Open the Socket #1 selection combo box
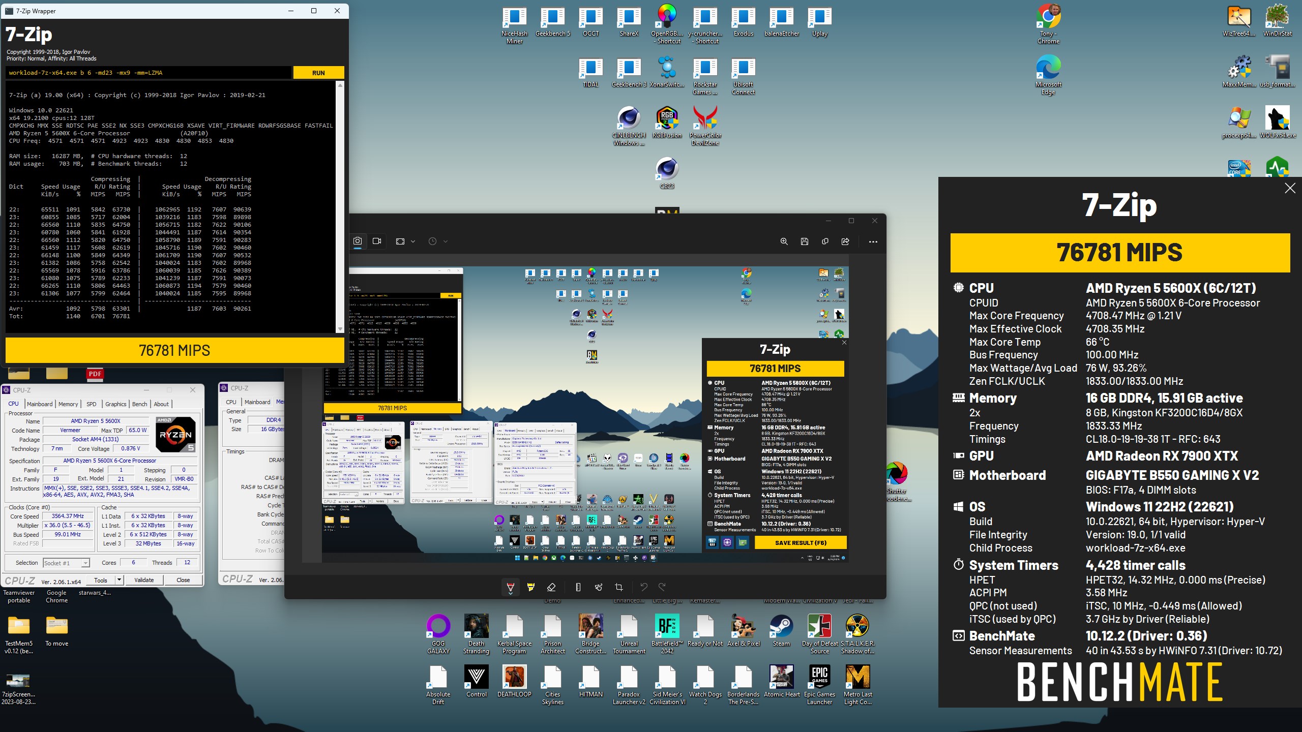This screenshot has width=1302, height=732. tap(67, 563)
